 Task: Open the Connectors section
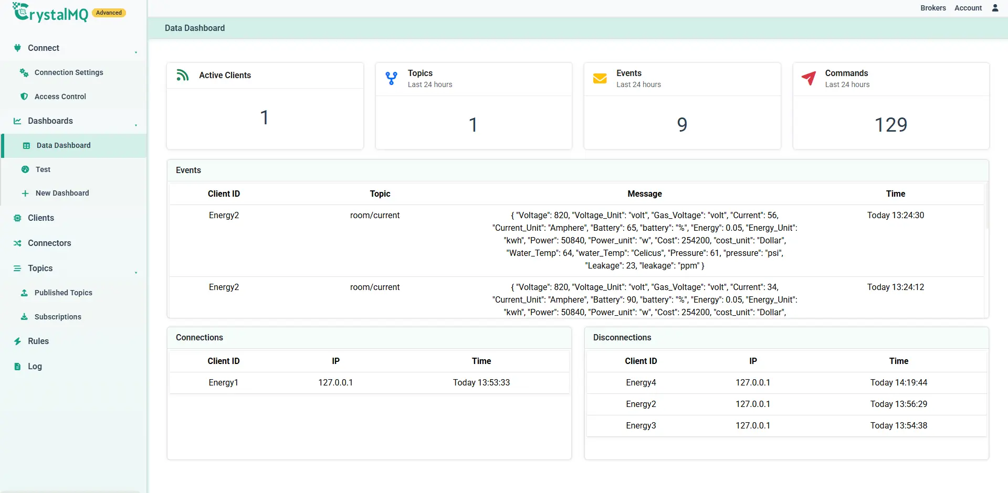[49, 243]
